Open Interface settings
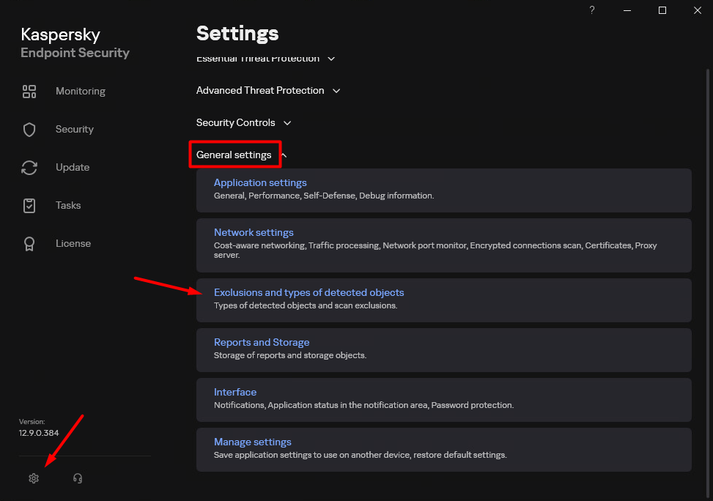Screen dimensions: 713x501 [235, 392]
